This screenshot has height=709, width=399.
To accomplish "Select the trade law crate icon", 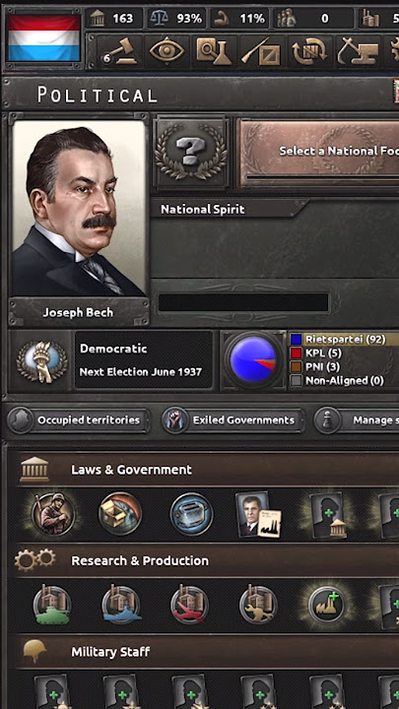I will 120,514.
